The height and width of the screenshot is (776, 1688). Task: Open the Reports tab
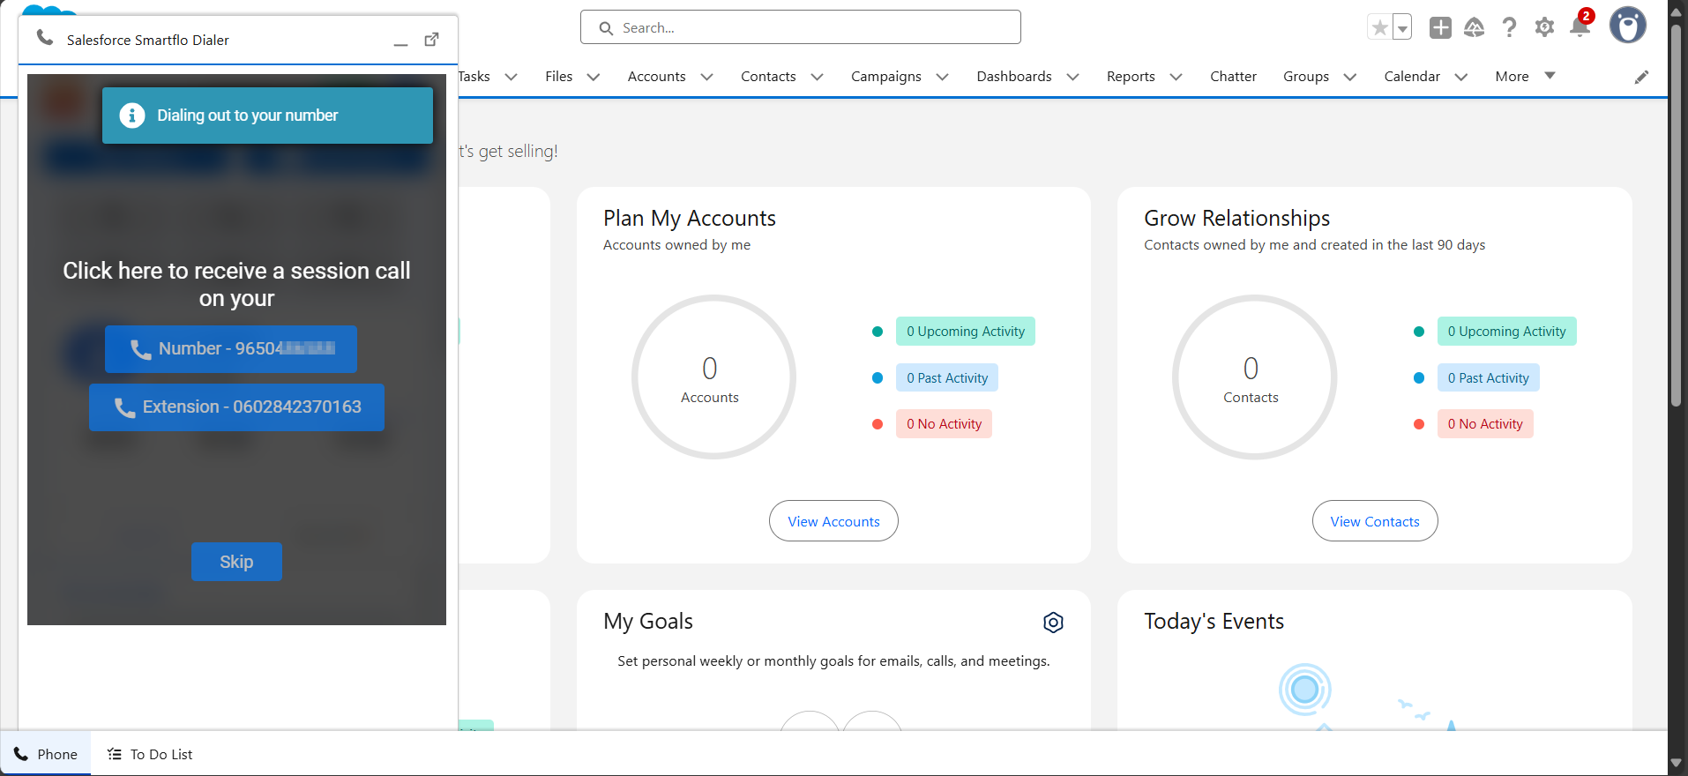pyautogui.click(x=1131, y=77)
